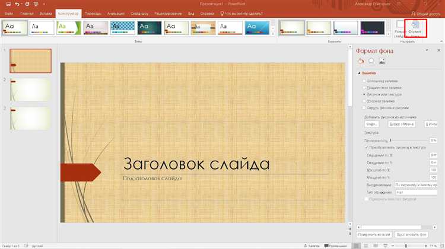Click the Восстановить фон button
Screen dimensions: 445x249
point(411,235)
